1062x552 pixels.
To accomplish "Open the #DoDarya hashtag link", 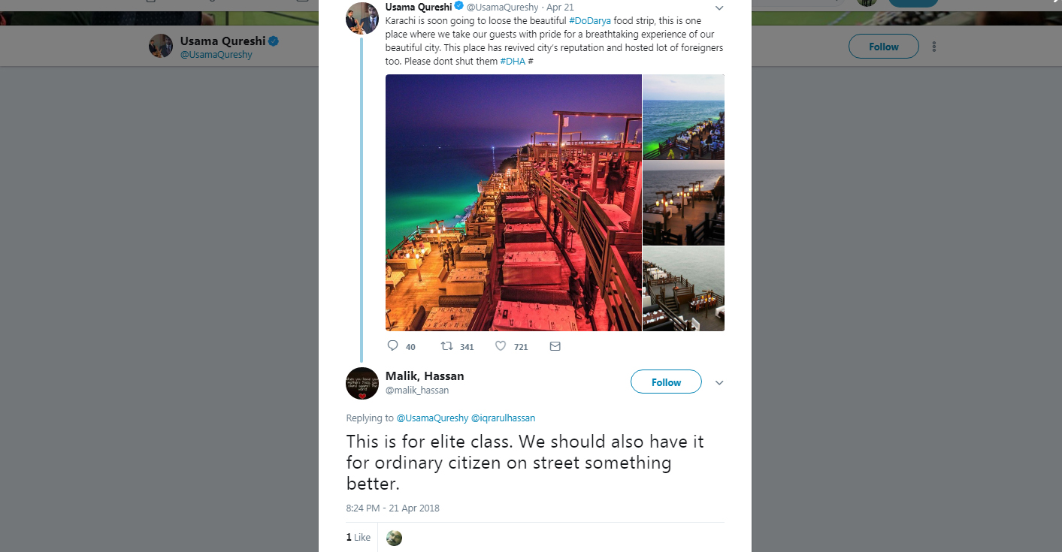I will point(590,21).
